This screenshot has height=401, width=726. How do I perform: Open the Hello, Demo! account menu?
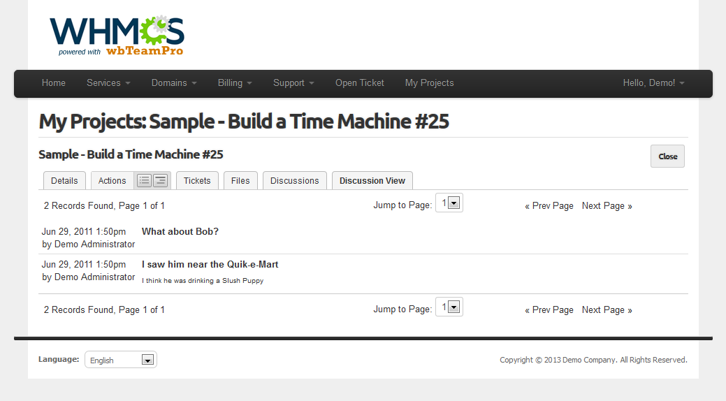click(653, 83)
